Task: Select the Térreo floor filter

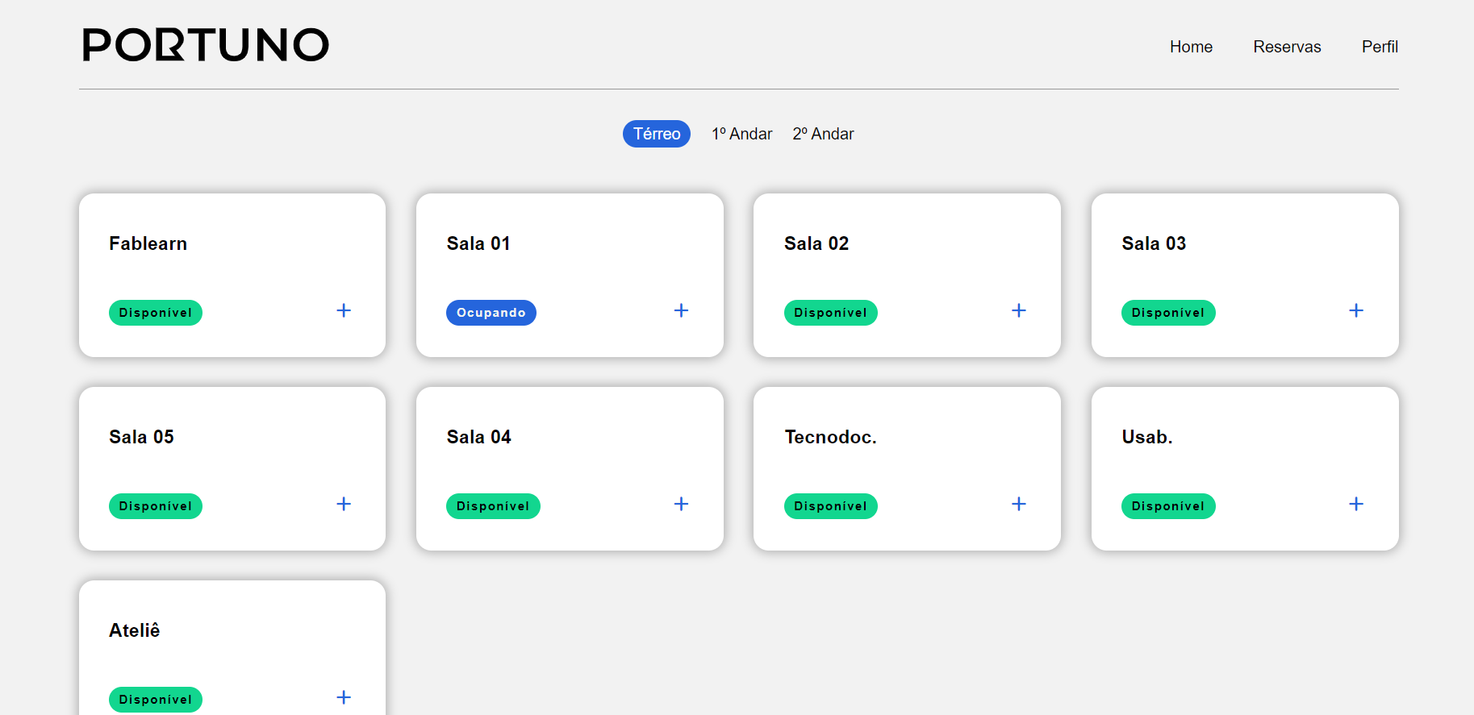Action: [x=656, y=134]
